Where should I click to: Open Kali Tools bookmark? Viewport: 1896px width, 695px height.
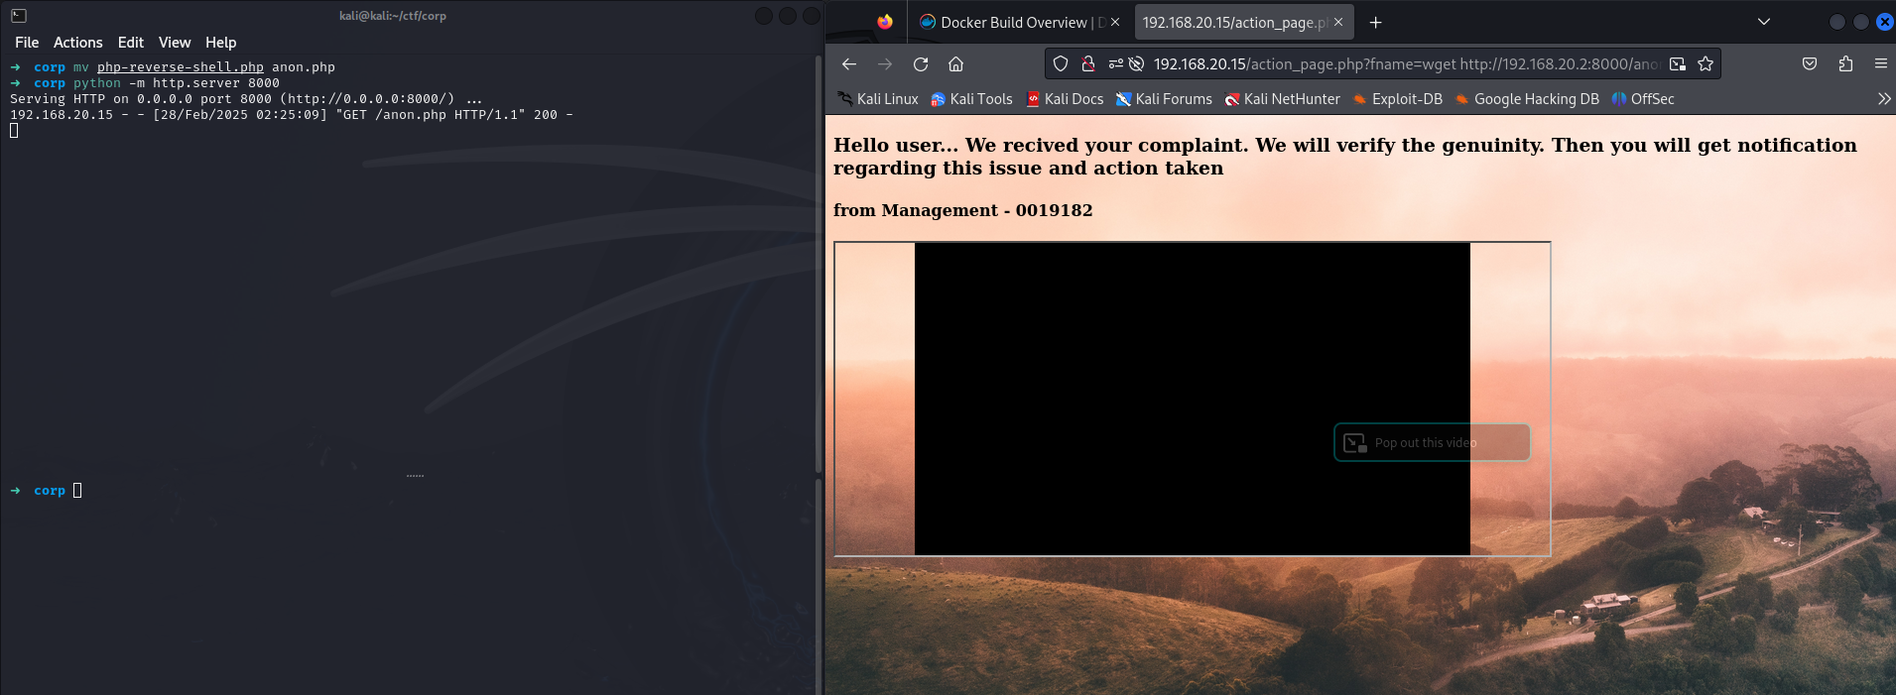(971, 99)
